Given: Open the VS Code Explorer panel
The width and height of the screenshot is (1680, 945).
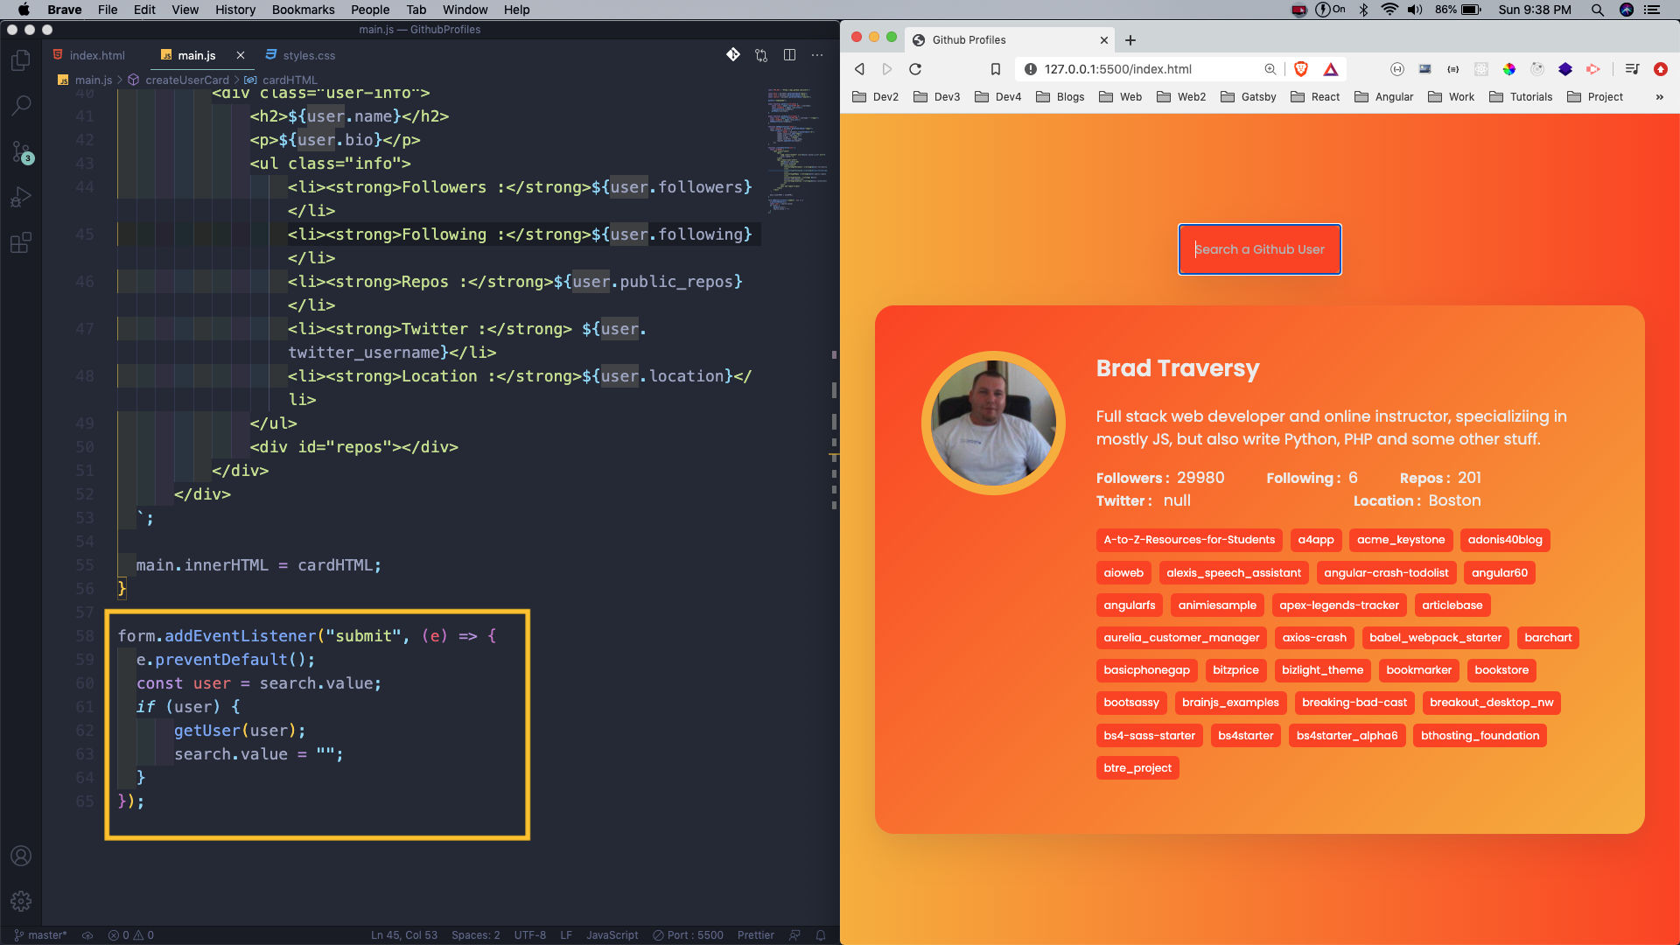Looking at the screenshot, I should [x=21, y=60].
